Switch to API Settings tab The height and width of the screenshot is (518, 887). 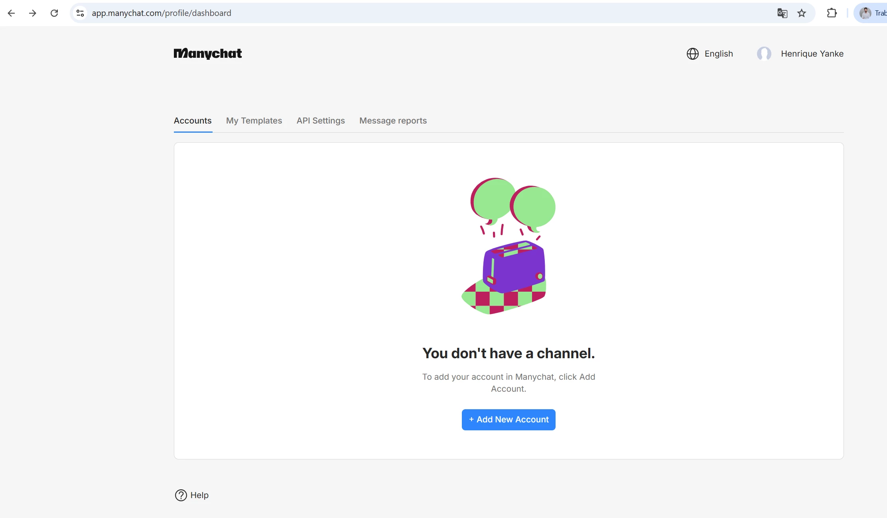click(321, 121)
